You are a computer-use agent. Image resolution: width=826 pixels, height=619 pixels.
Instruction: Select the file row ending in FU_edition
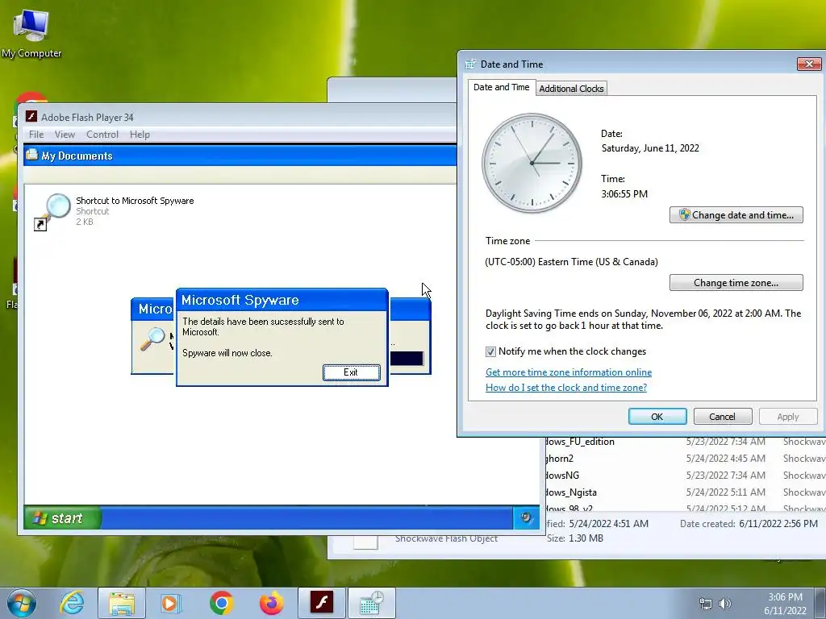686,442
